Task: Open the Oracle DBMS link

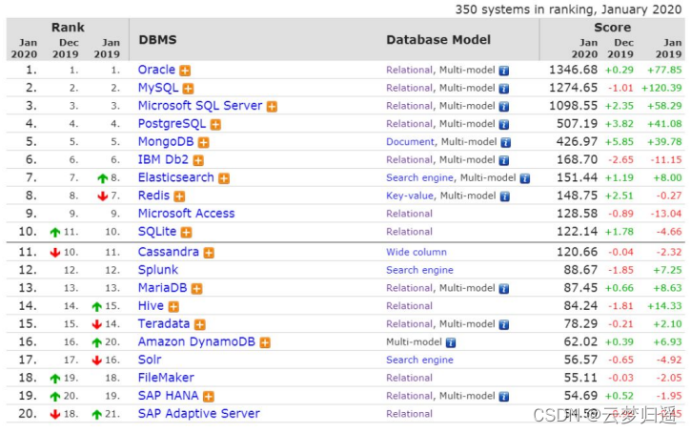Action: point(156,70)
